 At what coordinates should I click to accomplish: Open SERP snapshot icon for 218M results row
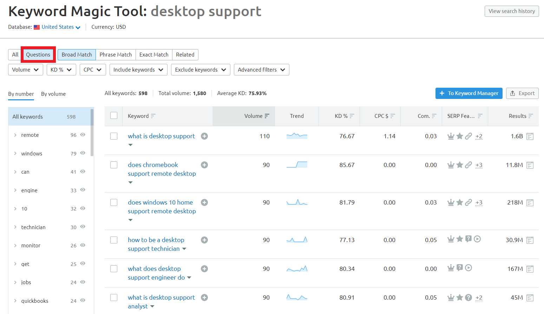(530, 203)
